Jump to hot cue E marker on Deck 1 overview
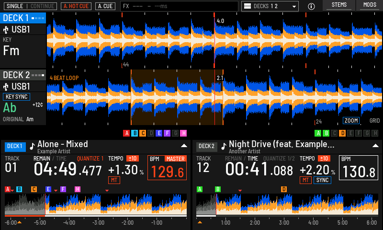The height and width of the screenshot is (230, 383). click(x=48, y=189)
